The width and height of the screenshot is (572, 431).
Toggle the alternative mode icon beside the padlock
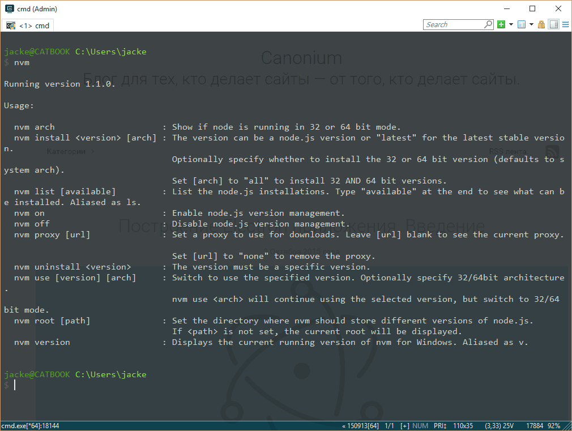click(553, 24)
